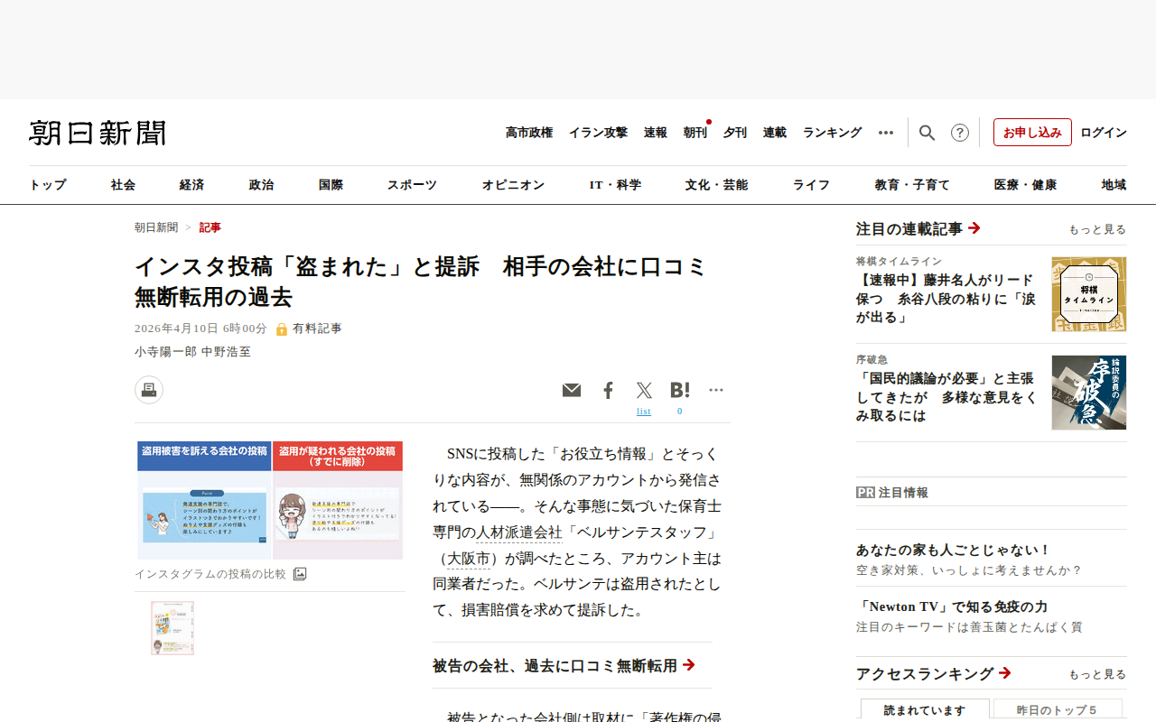Click the 朝日新聞 logo
The image size is (1156, 722).
click(x=98, y=134)
